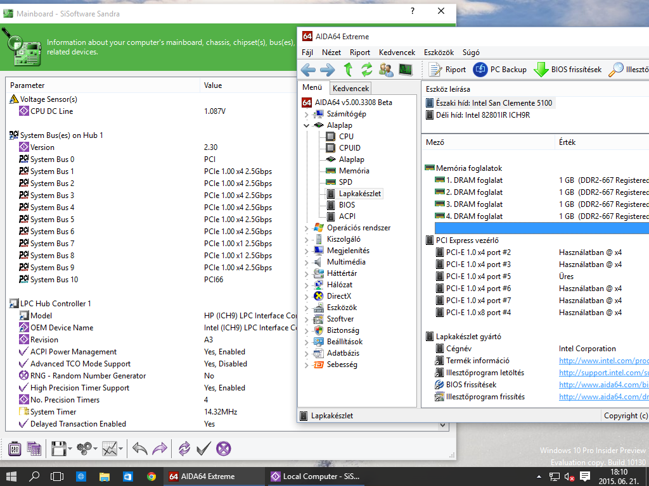Expand the Megjelenítés tree node

307,251
